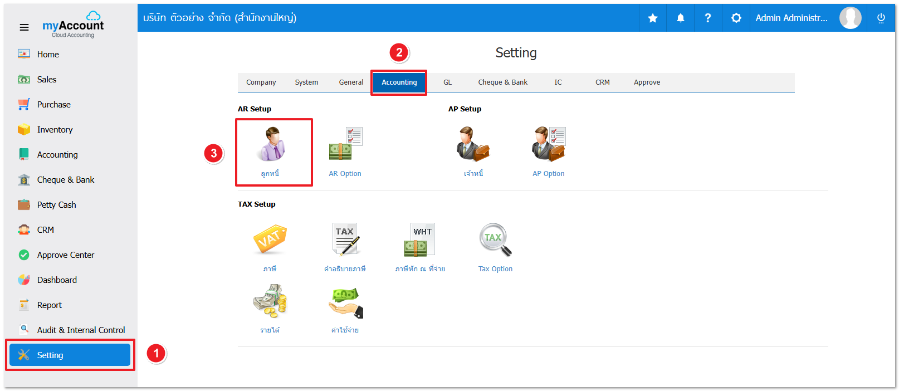Viewport: 899px width, 391px height.
Task: Open the คำอธิบายภาษี tax description icon
Action: pos(345,240)
